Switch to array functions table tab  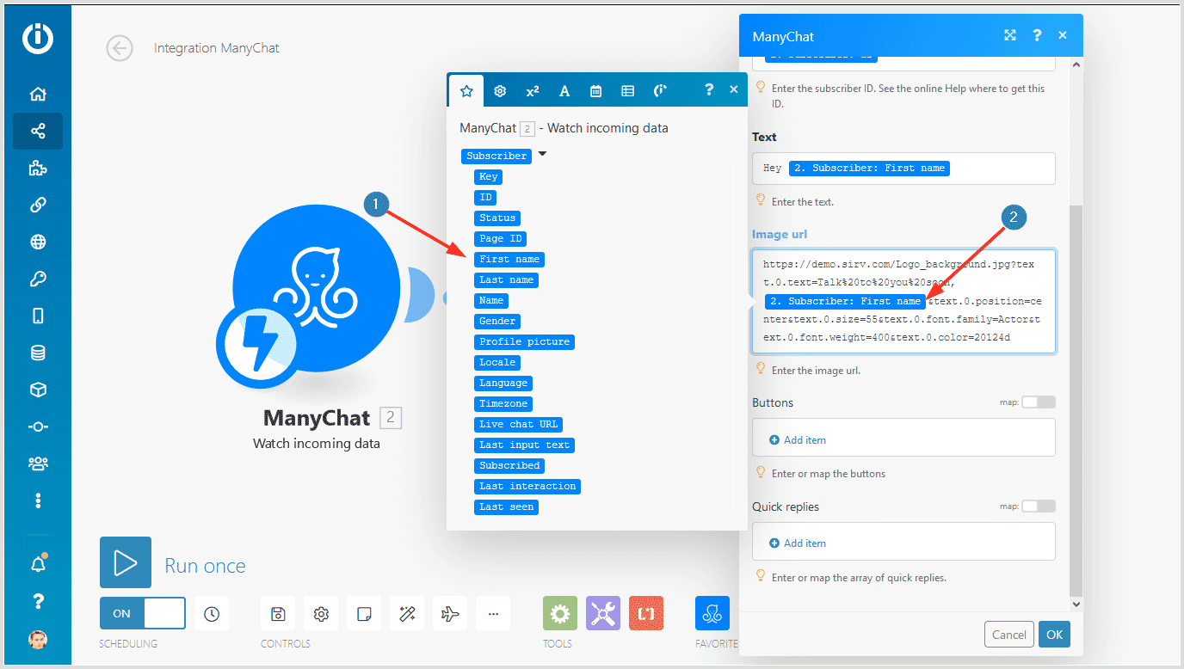[x=628, y=90]
